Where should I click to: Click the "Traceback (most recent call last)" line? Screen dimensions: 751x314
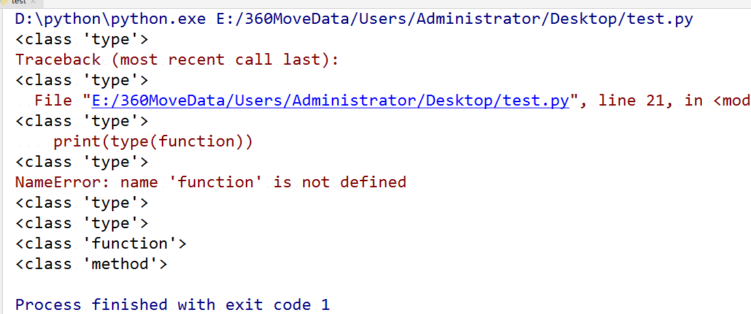point(178,60)
